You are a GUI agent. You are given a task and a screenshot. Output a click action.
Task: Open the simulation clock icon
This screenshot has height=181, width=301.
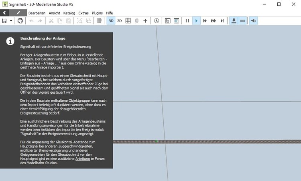pyautogui.click(x=157, y=21)
